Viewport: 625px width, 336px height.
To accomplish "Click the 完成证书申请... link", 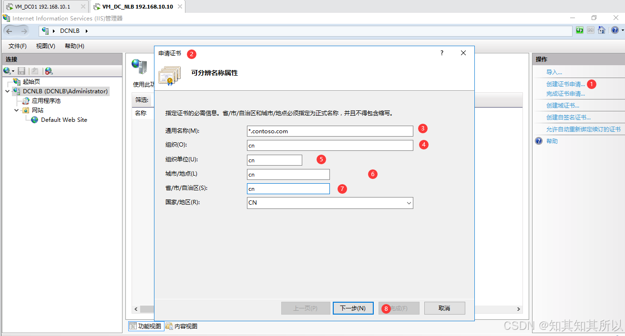I will pos(565,94).
